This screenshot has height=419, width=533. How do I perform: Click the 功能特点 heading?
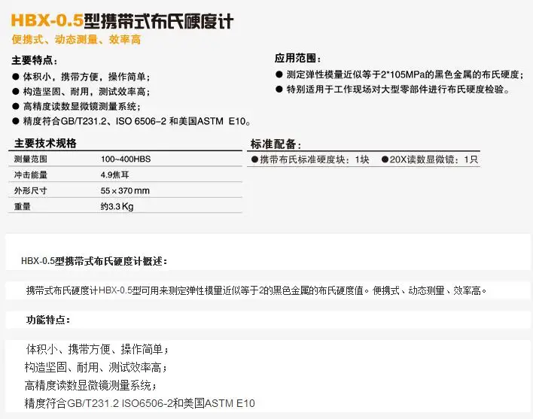point(48,320)
